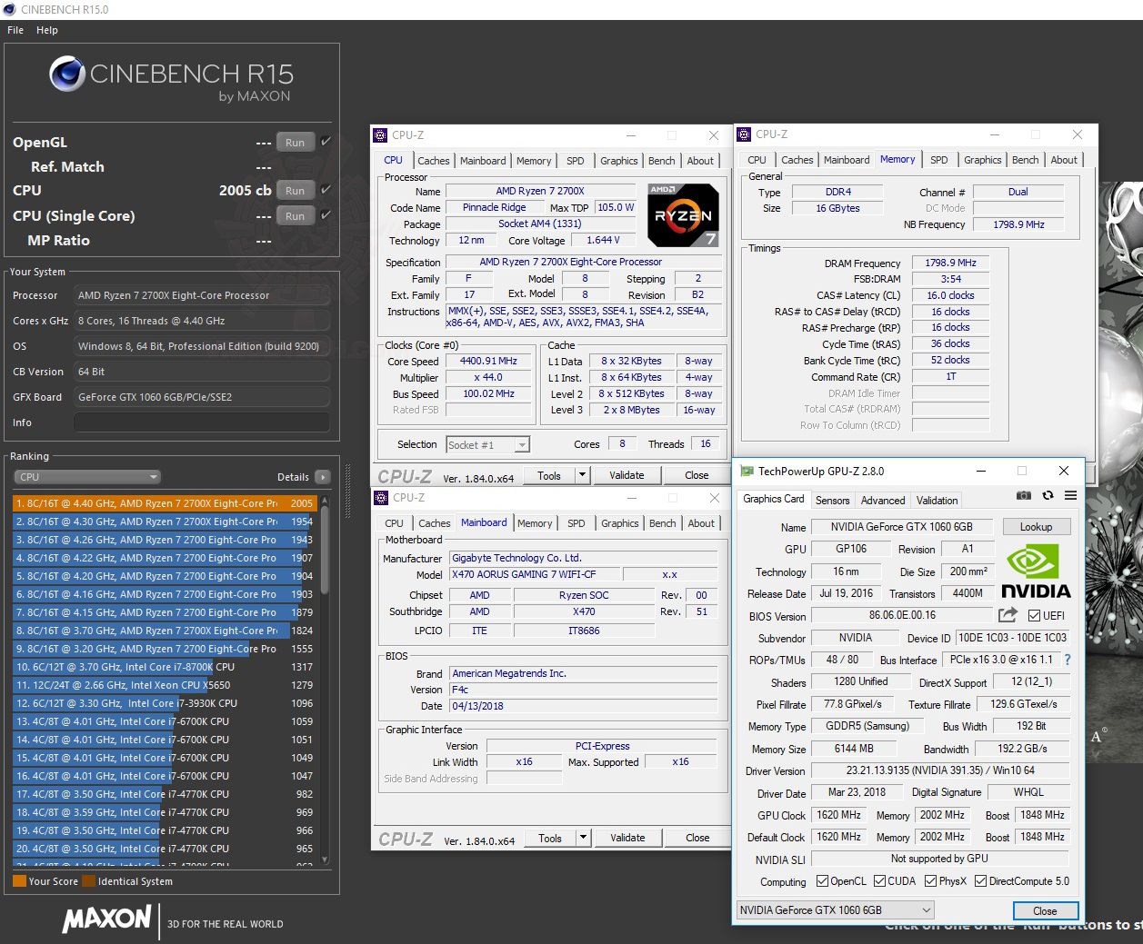Run the CPU (Single Core) benchmark
Screen dimensions: 1143x944
pyautogui.click(x=296, y=216)
